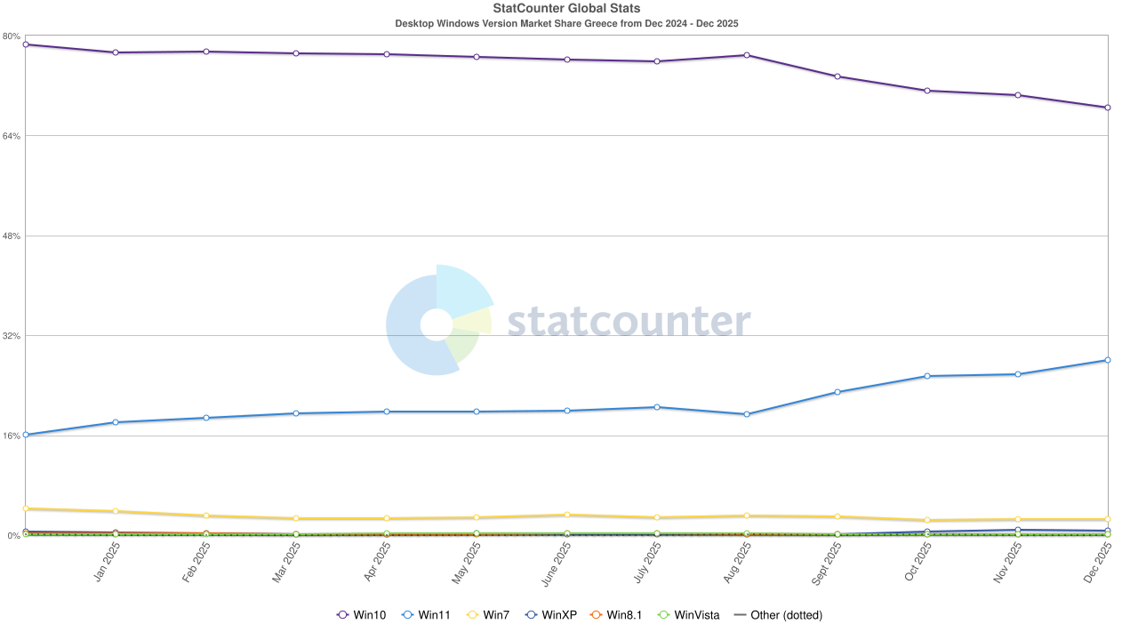
Task: Click the chart subtitle about Greece market share
Action: point(566,23)
